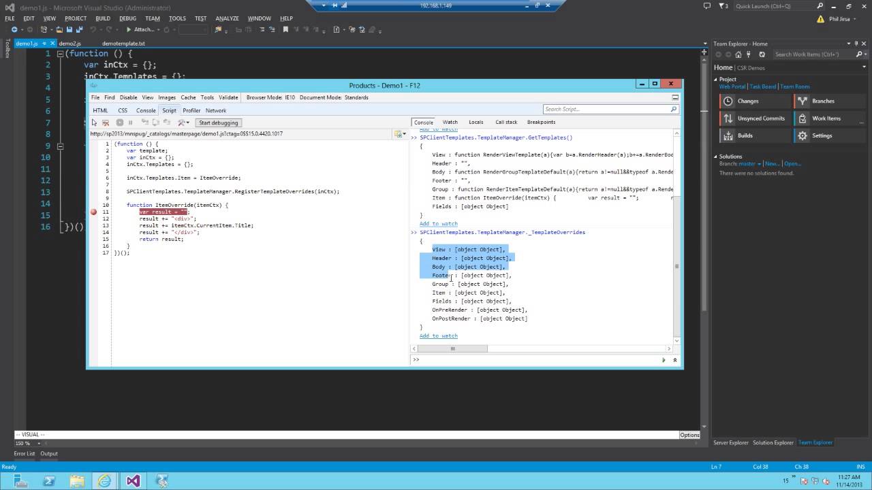872x490 pixels.
Task: Click the New... solution link
Action: click(772, 164)
